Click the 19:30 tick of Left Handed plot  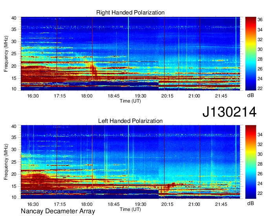pyautogui.click(x=141, y=204)
